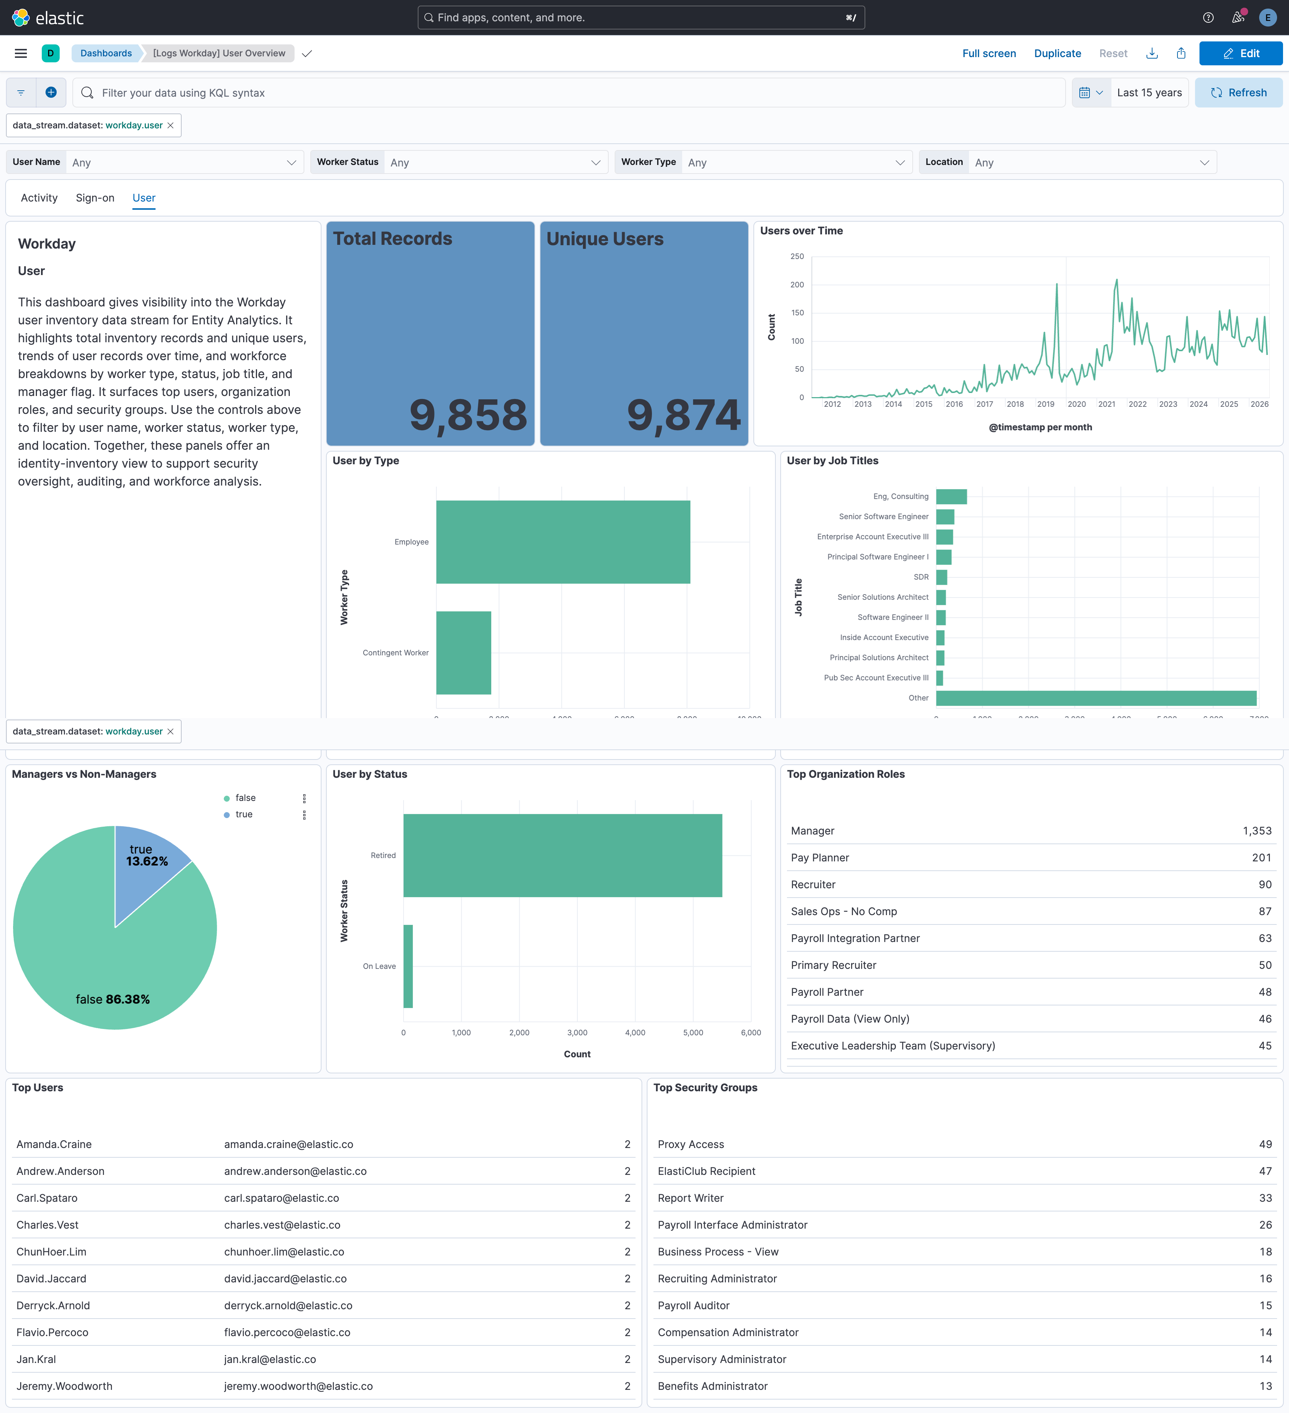This screenshot has height=1413, width=1289.
Task: Click the green D space avatar
Action: pyautogui.click(x=50, y=53)
